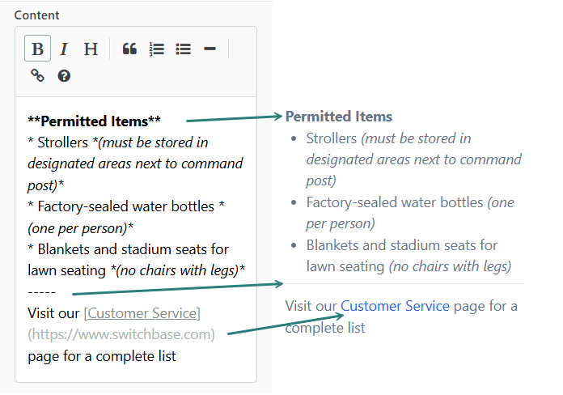The height and width of the screenshot is (395, 563).
Task: Click the [Customer Service] text in the editor
Action: (142, 312)
